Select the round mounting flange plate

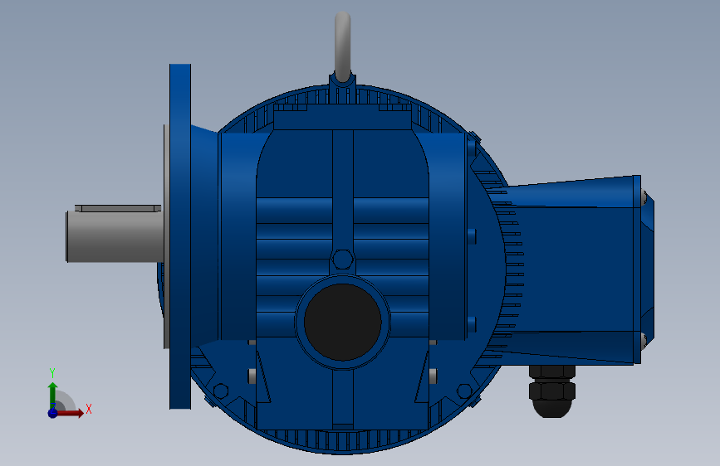(180, 236)
